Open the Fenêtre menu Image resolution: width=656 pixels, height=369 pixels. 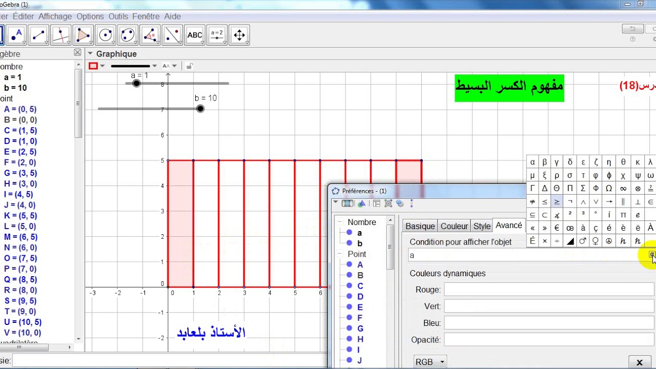coord(146,16)
